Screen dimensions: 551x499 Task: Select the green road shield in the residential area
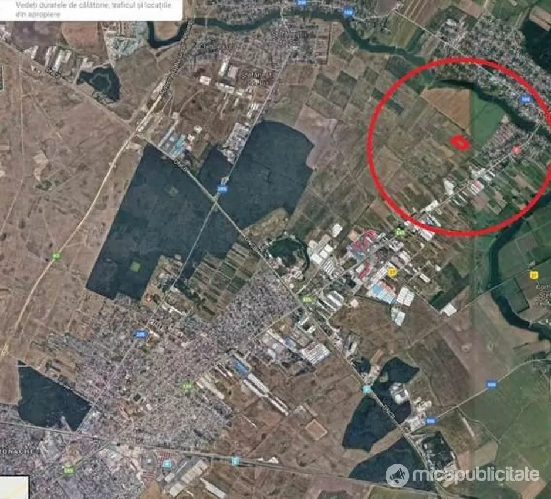click(x=188, y=386)
